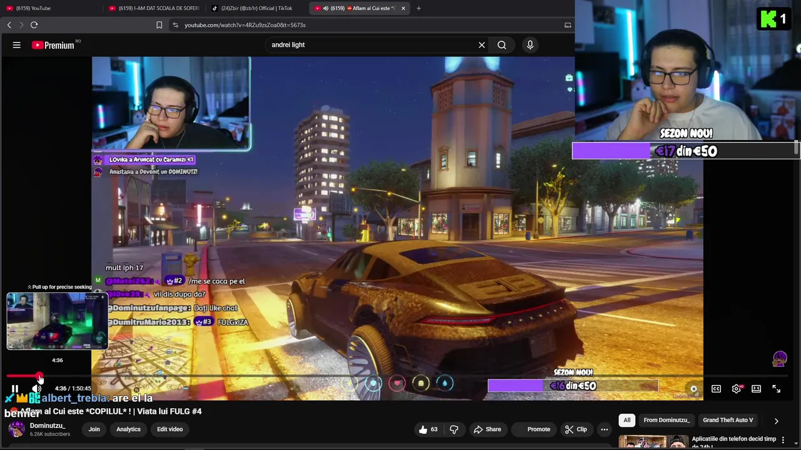Viewport: 801px width, 450px height.
Task: Toggle subtitles with the CC button
Action: point(716,389)
